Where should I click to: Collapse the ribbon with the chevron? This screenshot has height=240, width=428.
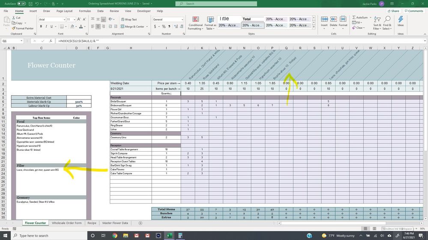tap(425, 34)
